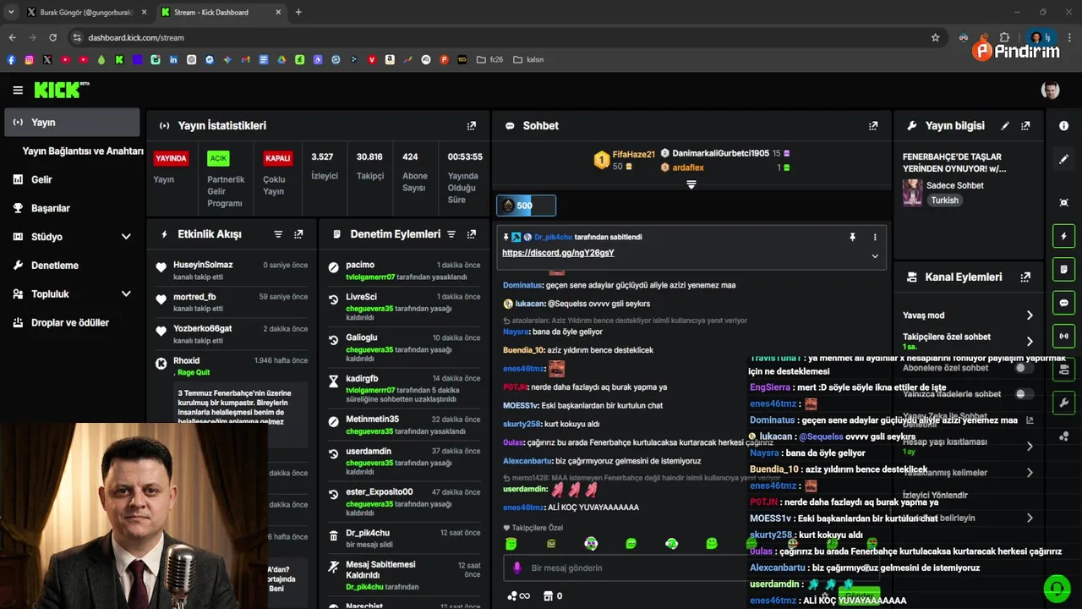Open the Facebook bookmark in the bookmarks bar
The image size is (1082, 609).
point(11,59)
